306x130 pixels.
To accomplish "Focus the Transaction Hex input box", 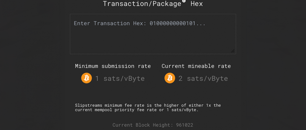I will point(153,34).
